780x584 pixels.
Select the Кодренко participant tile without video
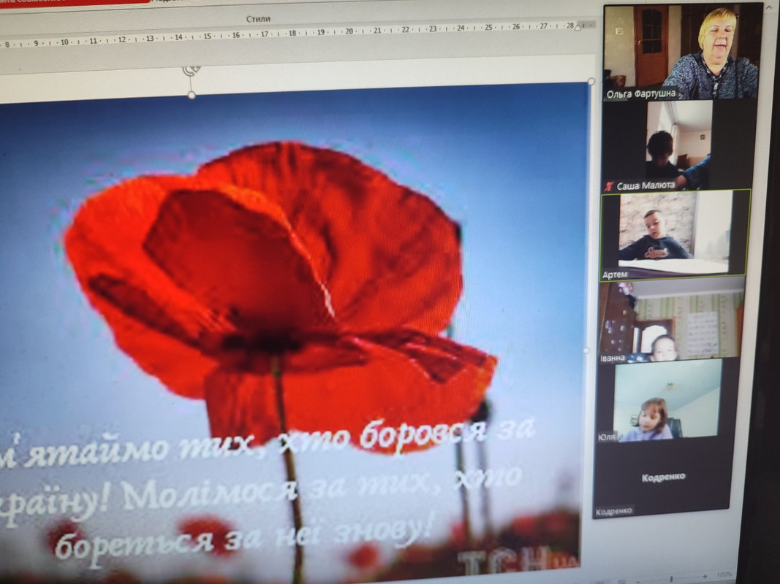tap(662, 477)
